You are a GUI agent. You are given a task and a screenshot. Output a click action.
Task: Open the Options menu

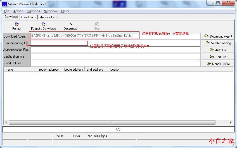coord(34,11)
